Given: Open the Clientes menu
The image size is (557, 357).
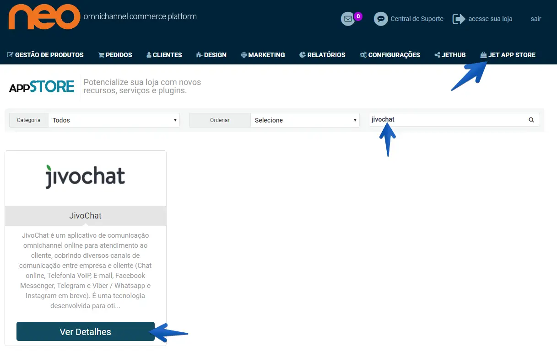Looking at the screenshot, I should tap(164, 55).
